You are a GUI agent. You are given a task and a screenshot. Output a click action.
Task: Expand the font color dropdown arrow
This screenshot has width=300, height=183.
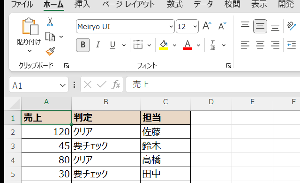(198, 46)
